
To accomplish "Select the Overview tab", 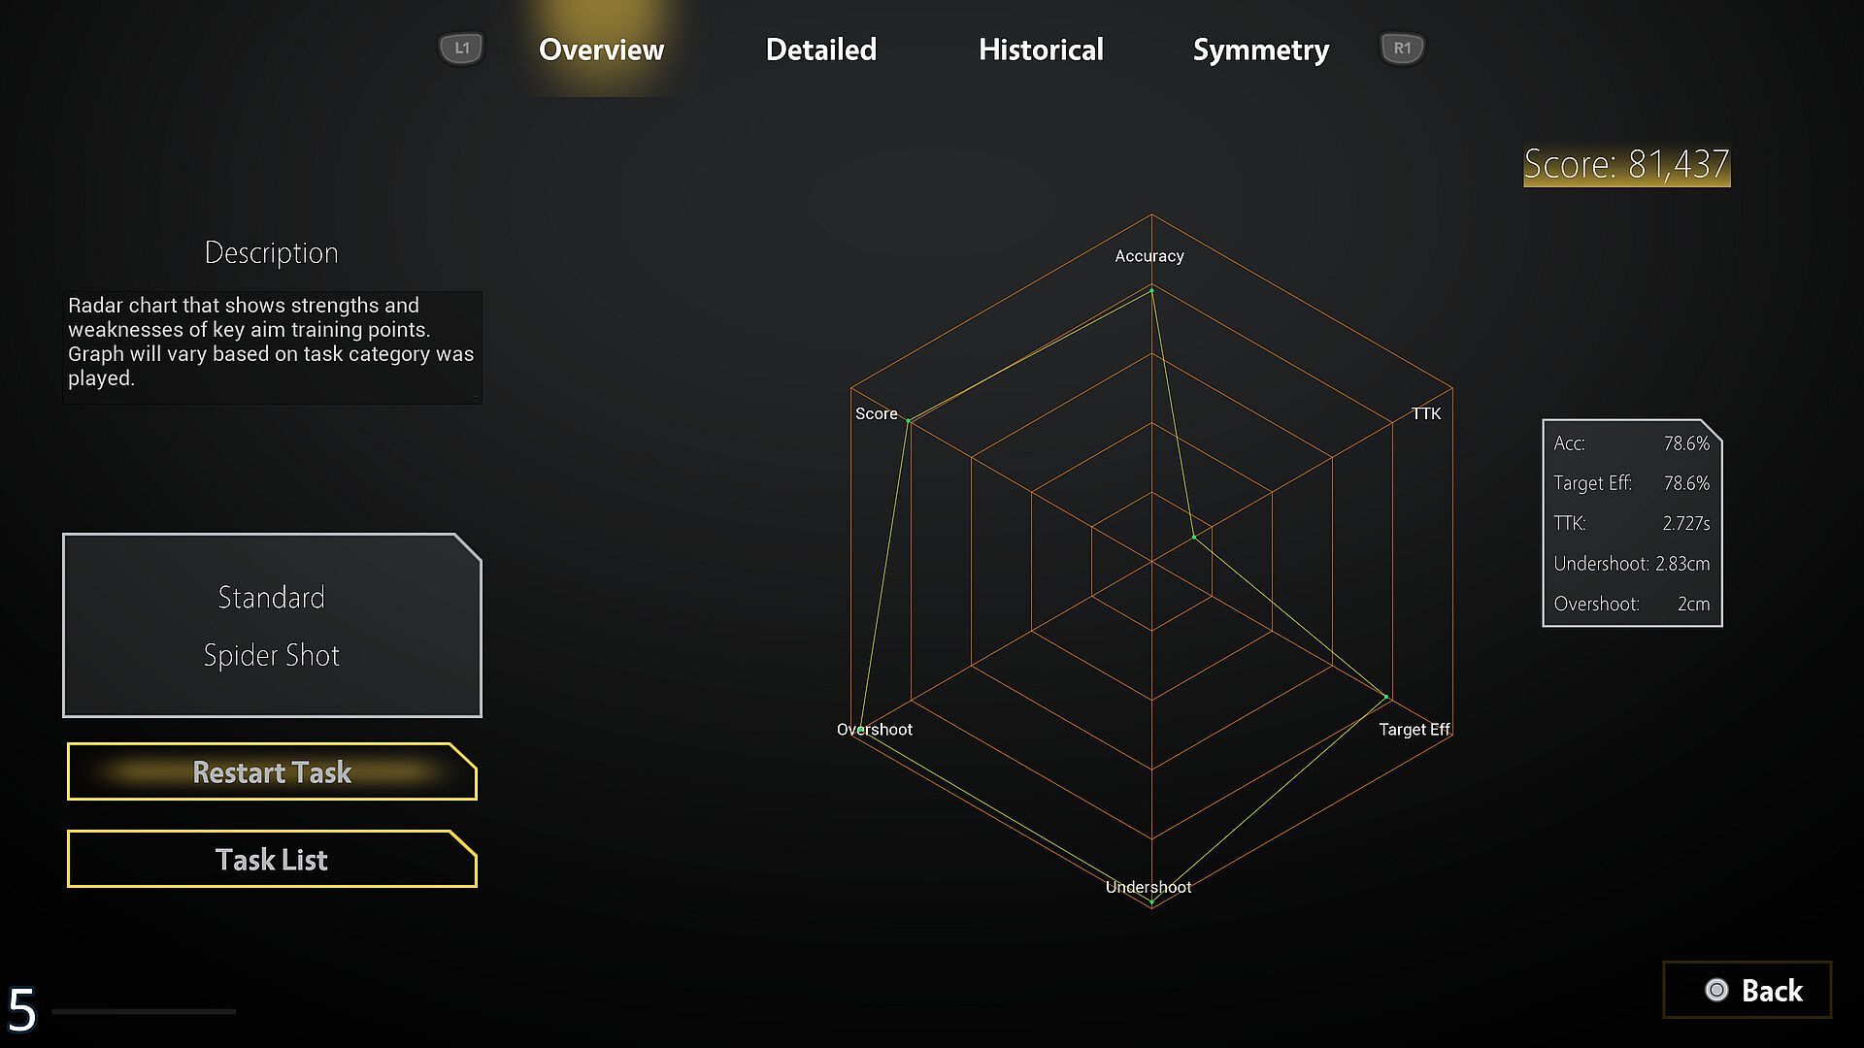I will 601,49.
